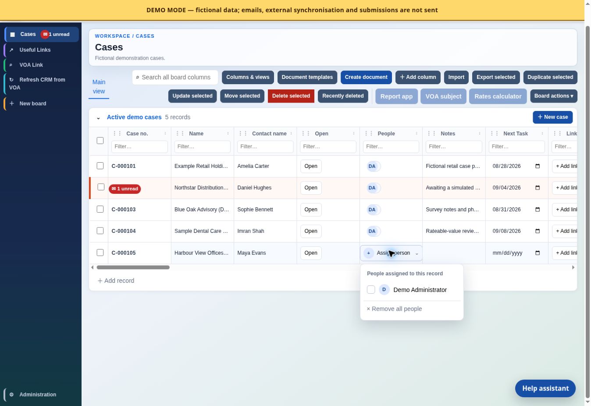The height and width of the screenshot is (406, 591).
Task: Click Remove all people
Action: 394,309
